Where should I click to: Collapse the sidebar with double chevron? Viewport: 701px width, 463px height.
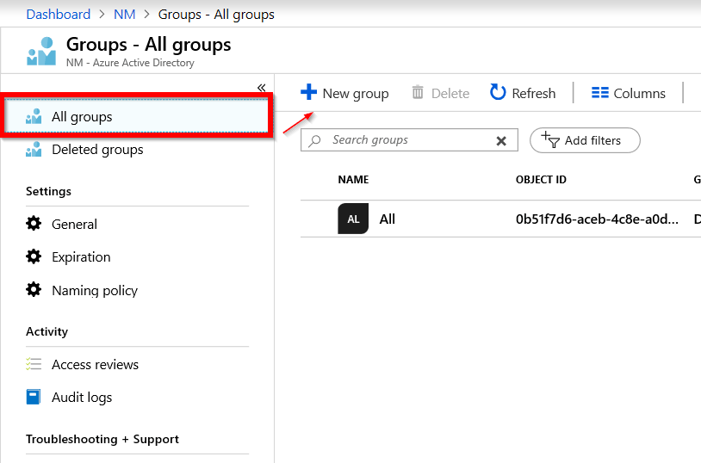pos(262,87)
